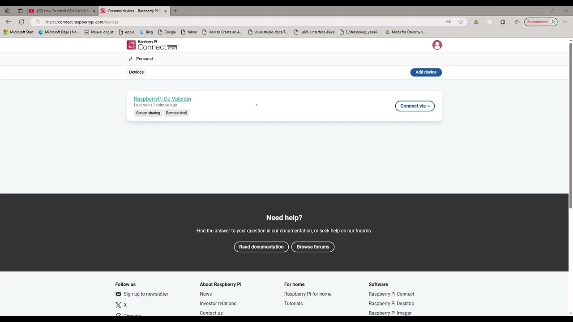Open Microsoft Edge bookmark
The height and width of the screenshot is (322, 573).
59,32
